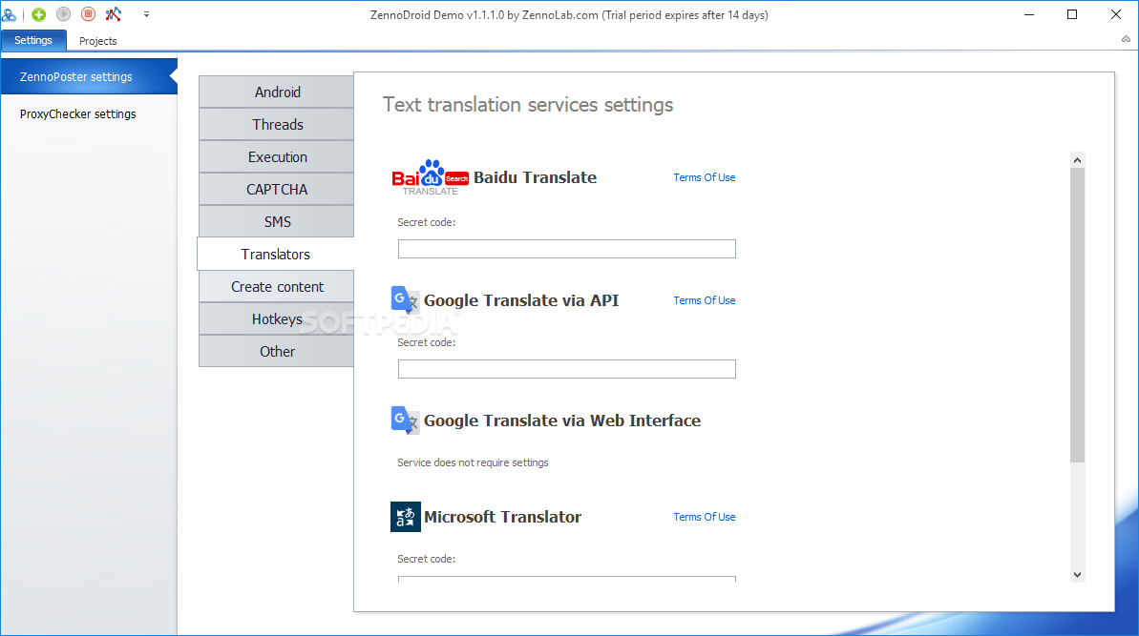Screen dimensions: 1139x636
Task: Click the 'Baidu Translate' title text
Action: [x=535, y=177]
